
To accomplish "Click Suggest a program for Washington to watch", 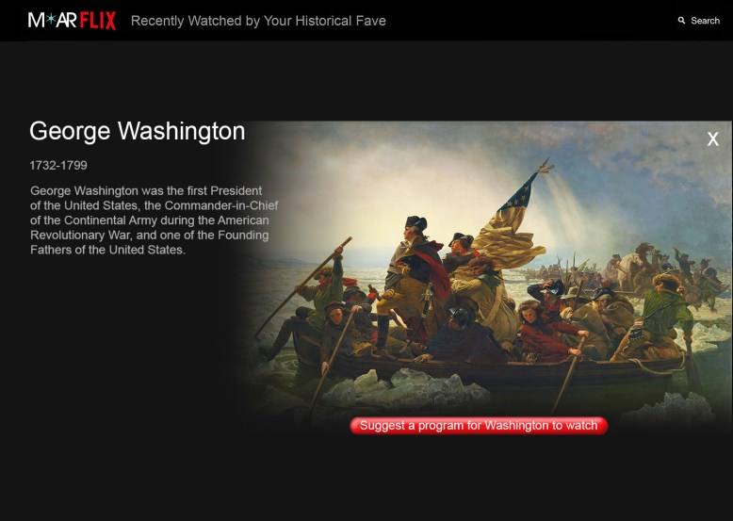I will [479, 426].
